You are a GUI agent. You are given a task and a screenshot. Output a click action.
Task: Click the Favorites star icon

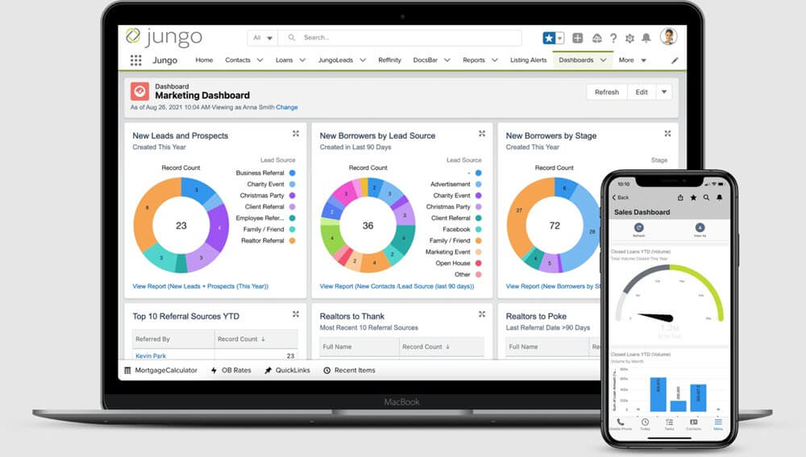pyautogui.click(x=549, y=38)
